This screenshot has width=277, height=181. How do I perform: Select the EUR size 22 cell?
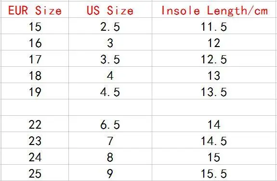point(35,123)
